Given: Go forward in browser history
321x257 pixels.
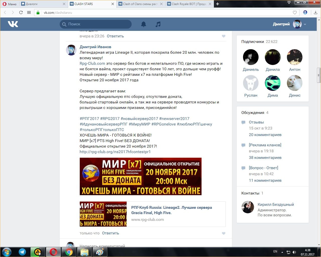Looking at the screenshot, I should pos(13,13).
